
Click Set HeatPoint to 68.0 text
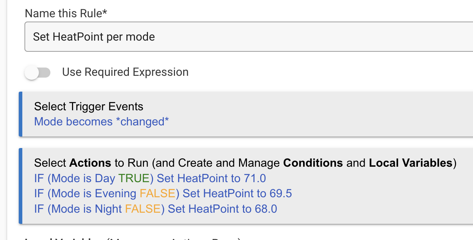click(x=222, y=209)
